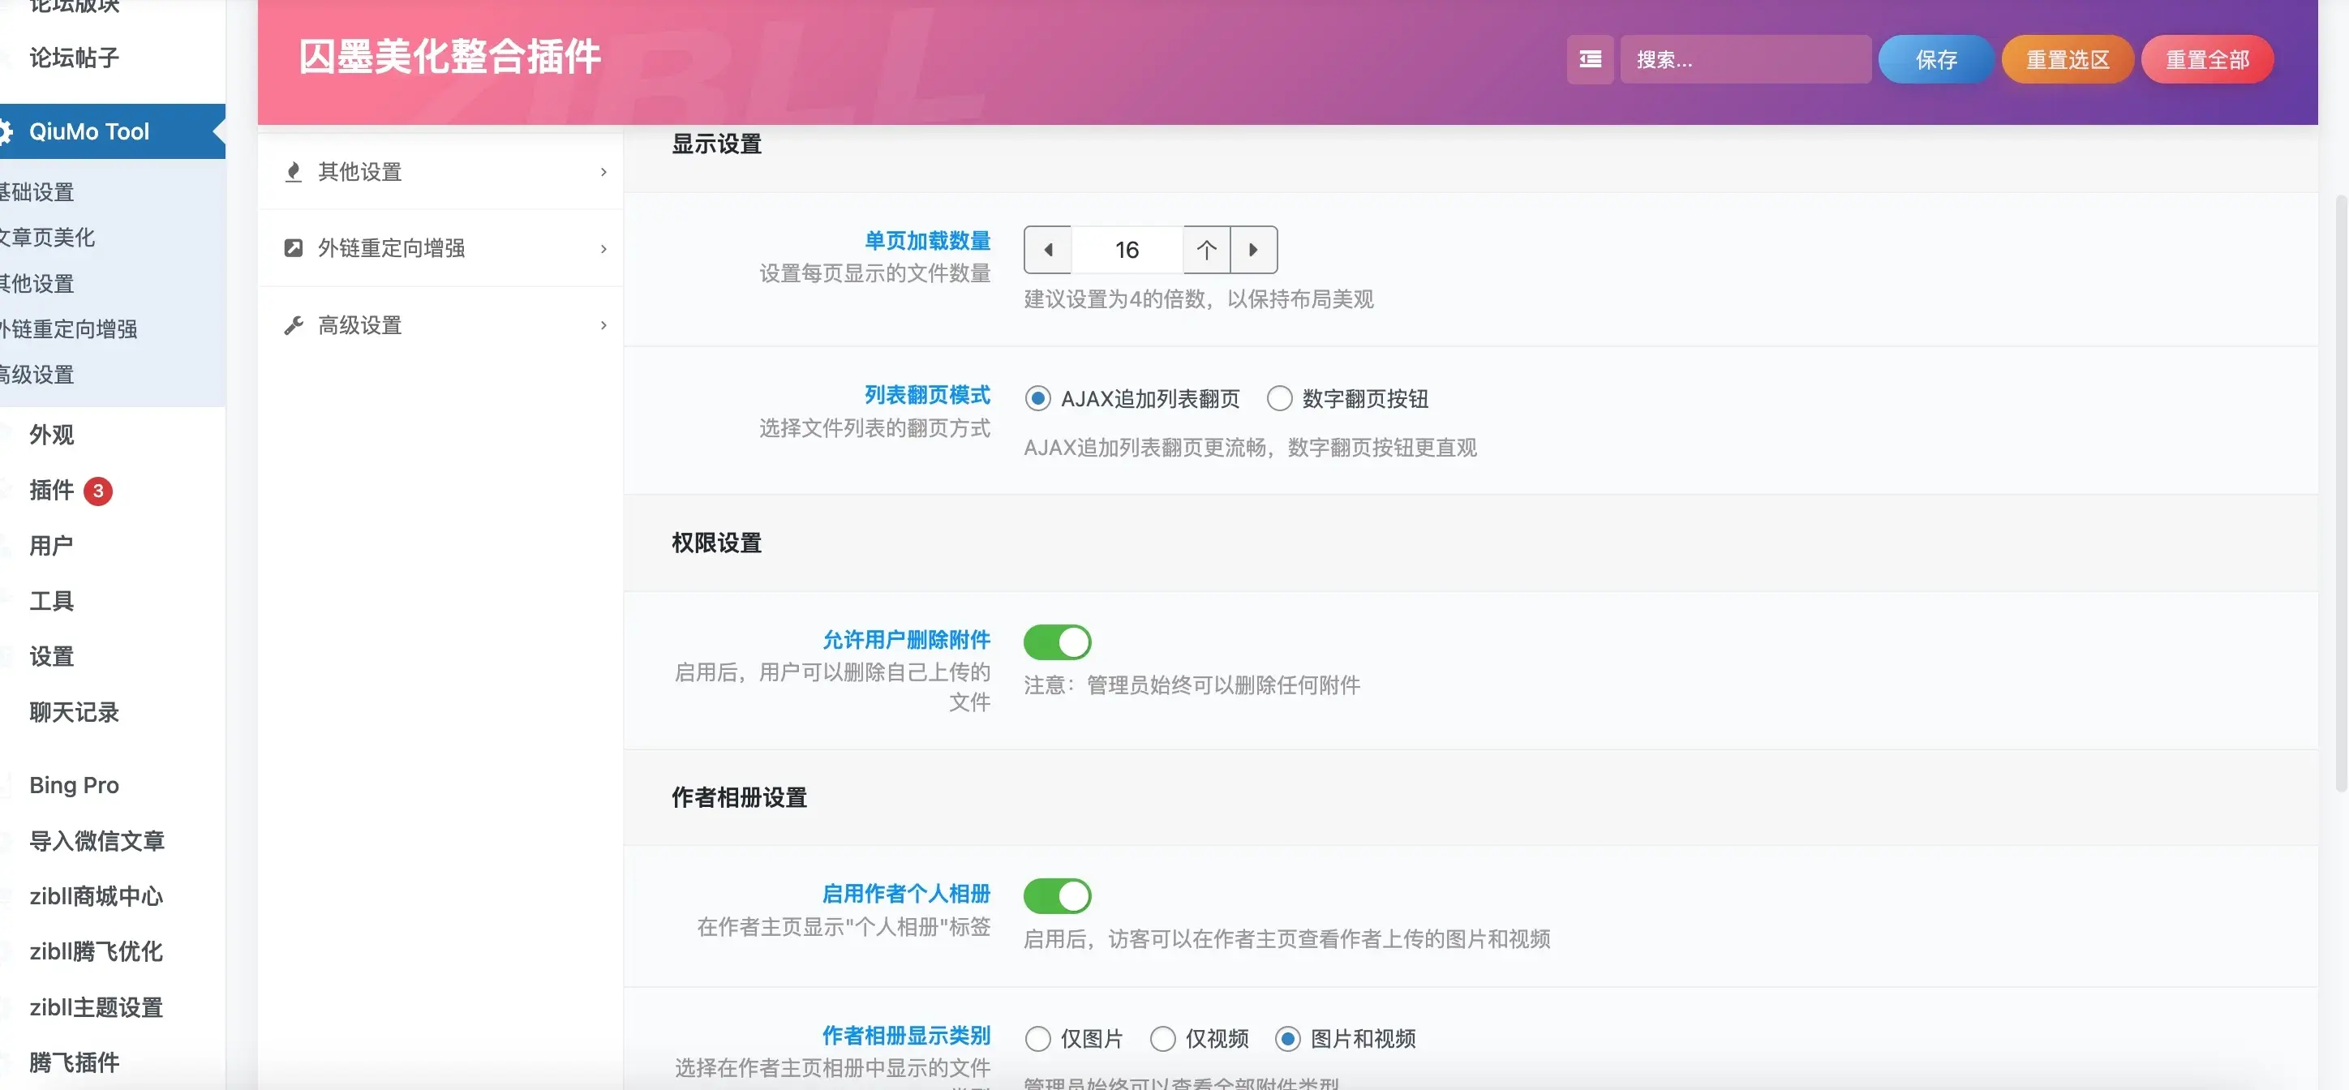Viewport: 2349px width, 1090px height.
Task: Select AJAX追加列表翻页 radio option
Action: [x=1037, y=398]
